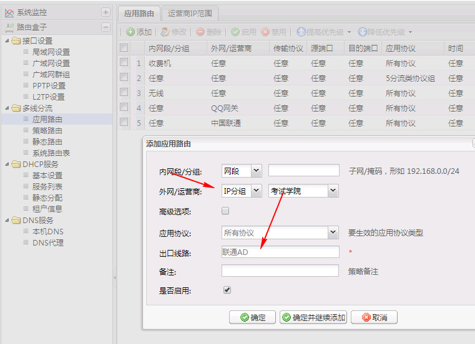Click the 确定 button
475x344 pixels.
252,317
